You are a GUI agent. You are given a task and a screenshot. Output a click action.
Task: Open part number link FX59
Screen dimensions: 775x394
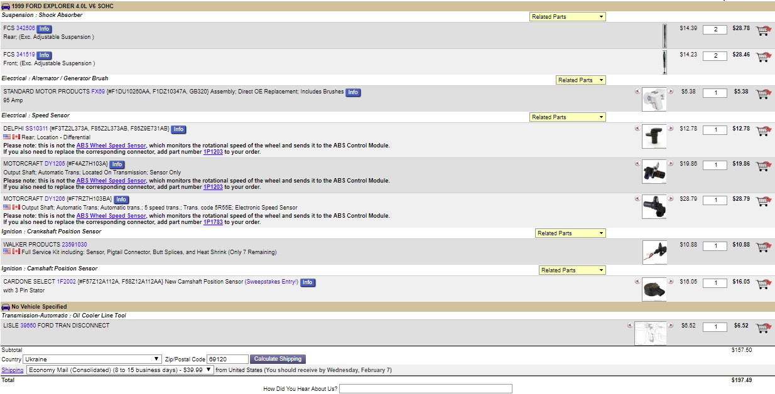(98, 92)
